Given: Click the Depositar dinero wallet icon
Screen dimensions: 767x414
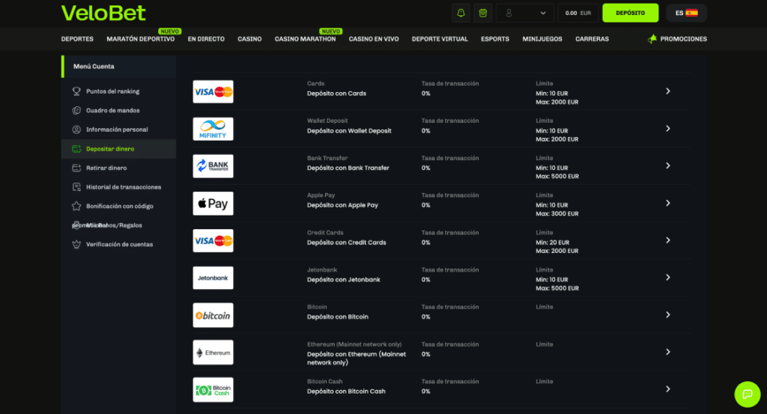Looking at the screenshot, I should pos(76,148).
